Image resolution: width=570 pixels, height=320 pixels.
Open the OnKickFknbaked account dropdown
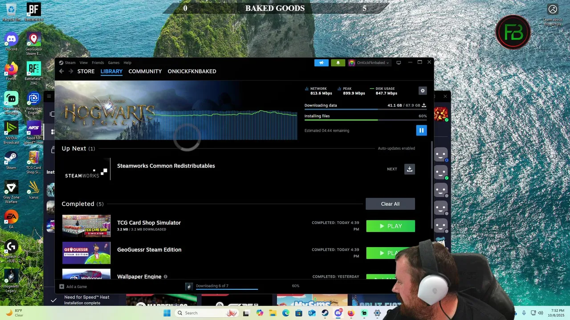tap(369, 63)
